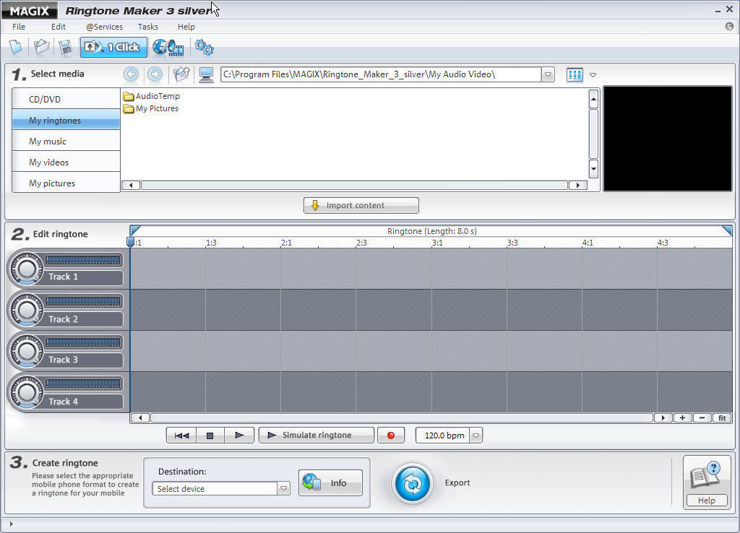Adjust the Track 1 volume knob
Screen dimensions: 740x533
(27, 268)
